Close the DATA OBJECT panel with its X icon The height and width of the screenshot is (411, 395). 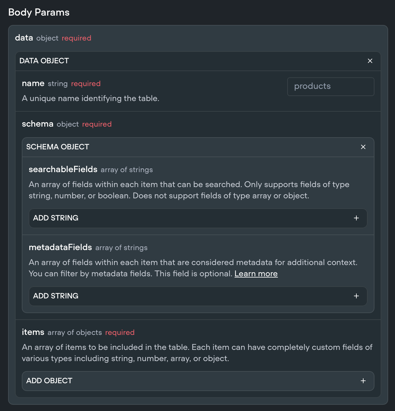pos(370,61)
